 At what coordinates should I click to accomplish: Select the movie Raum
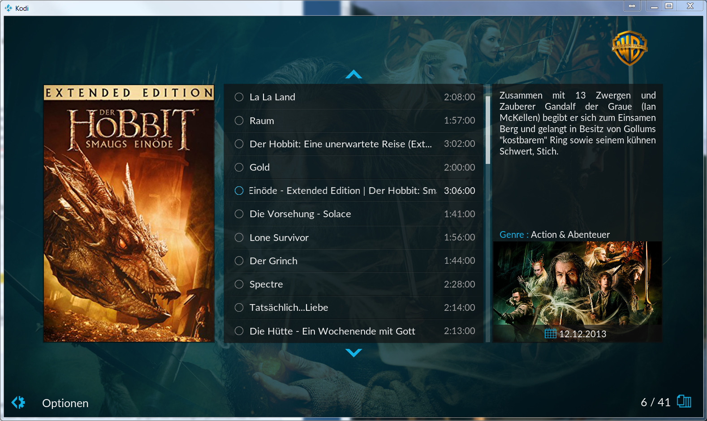pyautogui.click(x=353, y=120)
